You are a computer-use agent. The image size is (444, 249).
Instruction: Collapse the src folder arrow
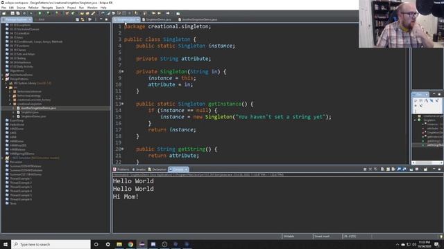[6, 88]
